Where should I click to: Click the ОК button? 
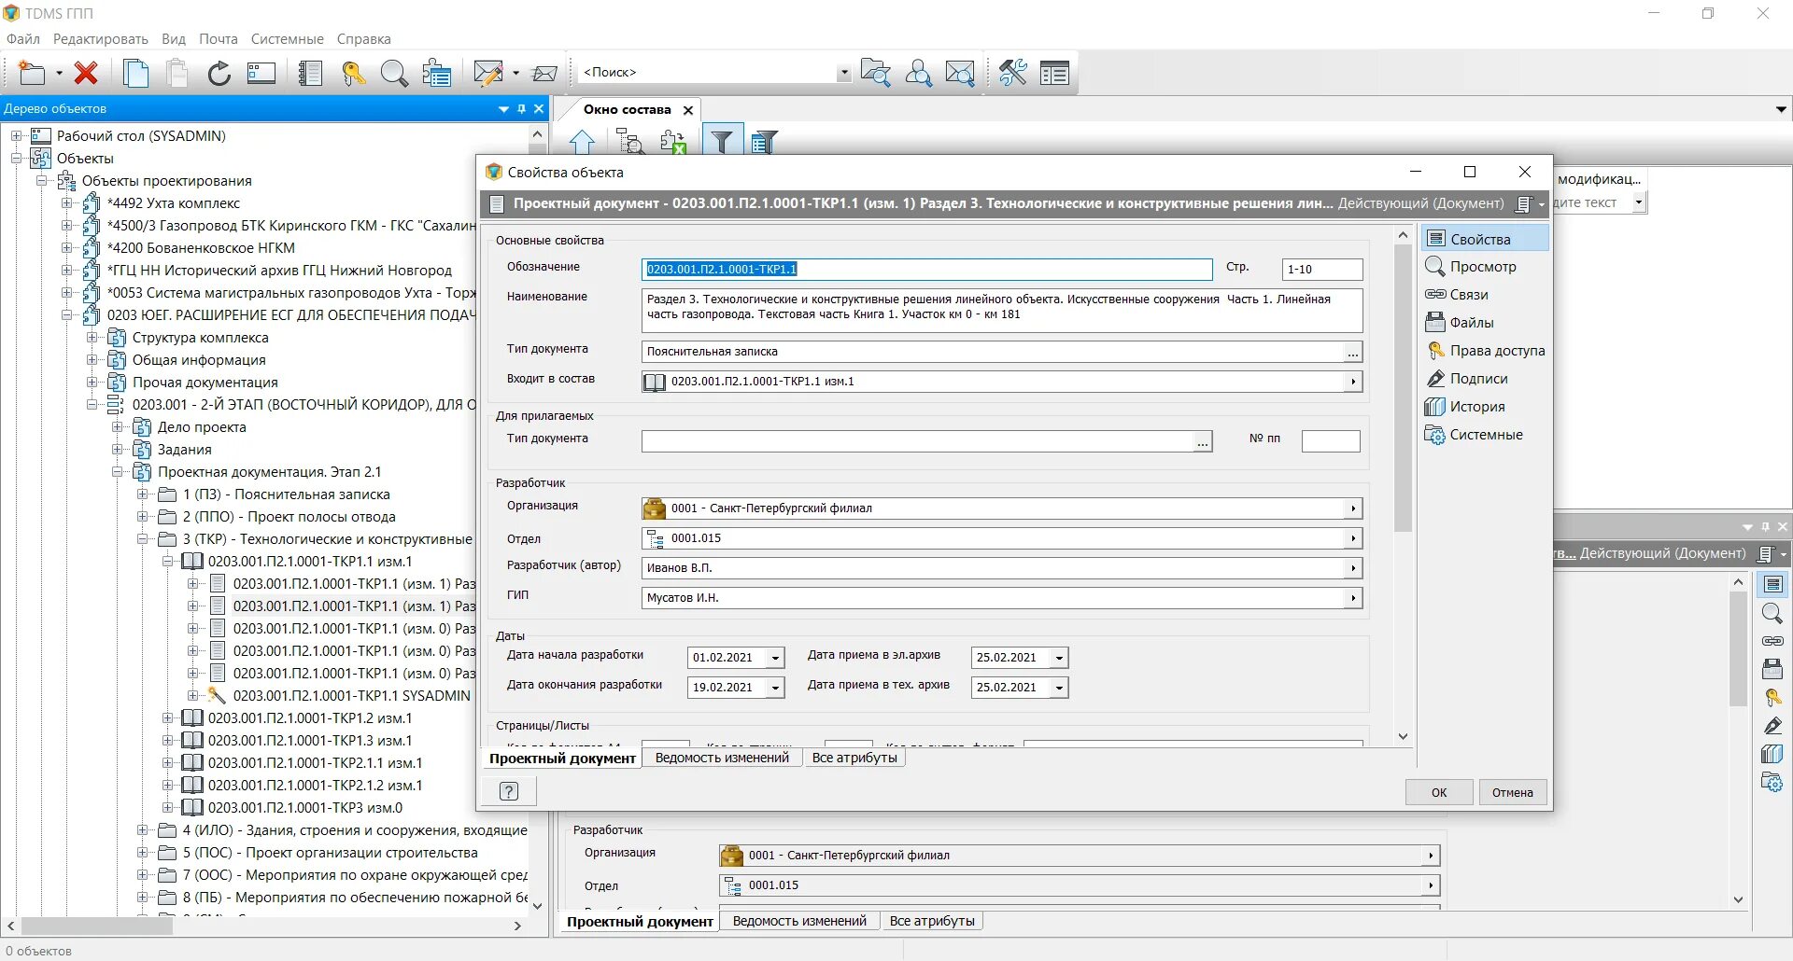pos(1439,792)
